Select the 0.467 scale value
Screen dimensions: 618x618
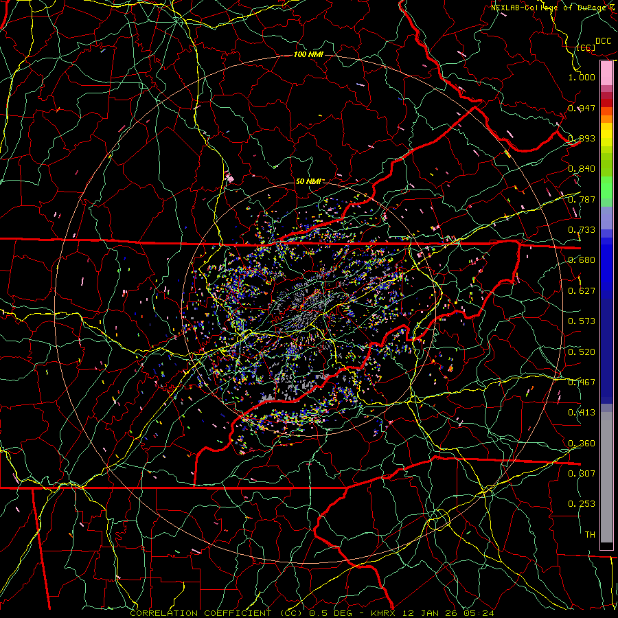coord(582,382)
